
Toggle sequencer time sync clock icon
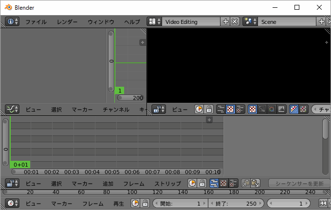(192, 183)
